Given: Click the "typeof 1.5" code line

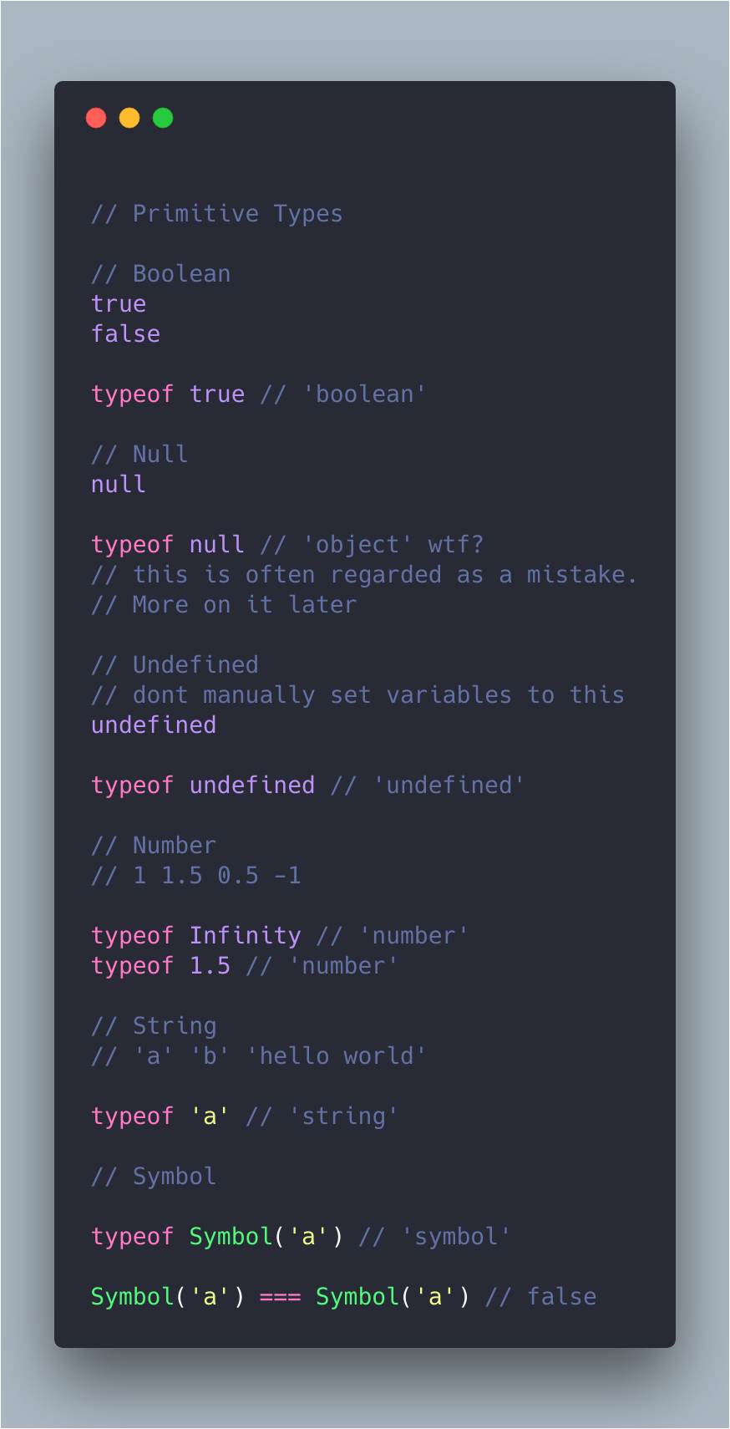Looking at the screenshot, I should click(160, 966).
